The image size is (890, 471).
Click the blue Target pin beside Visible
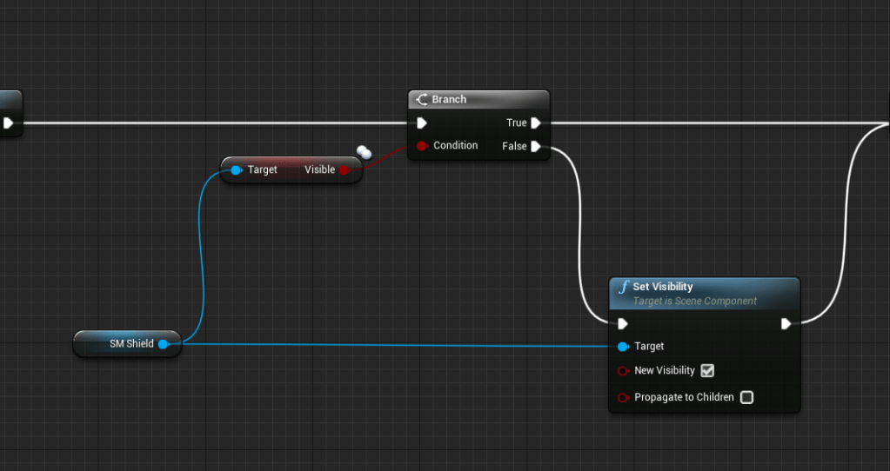236,169
